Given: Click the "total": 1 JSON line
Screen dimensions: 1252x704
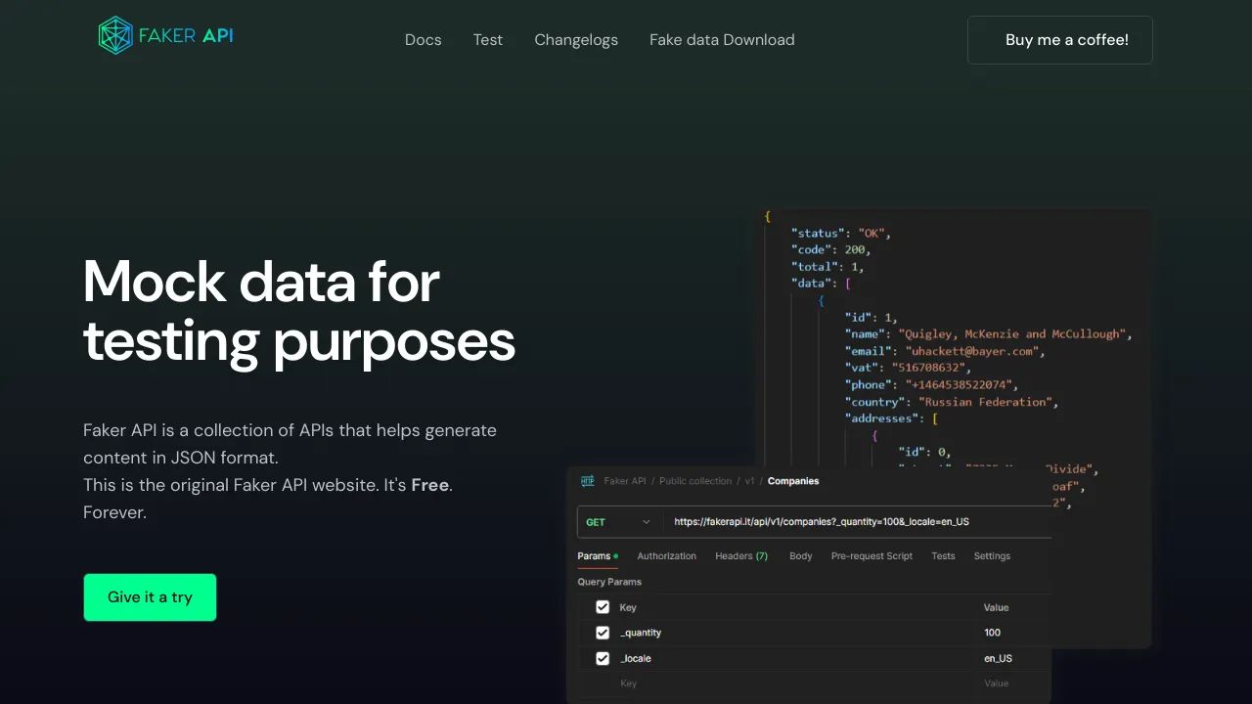Looking at the screenshot, I should (827, 266).
